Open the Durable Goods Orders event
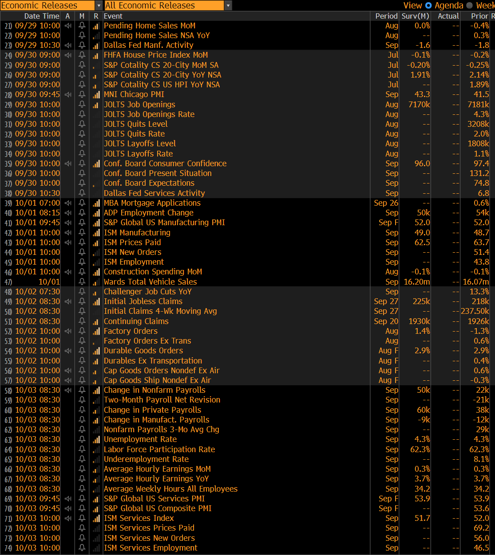The width and height of the screenshot is (495, 555). [143, 351]
